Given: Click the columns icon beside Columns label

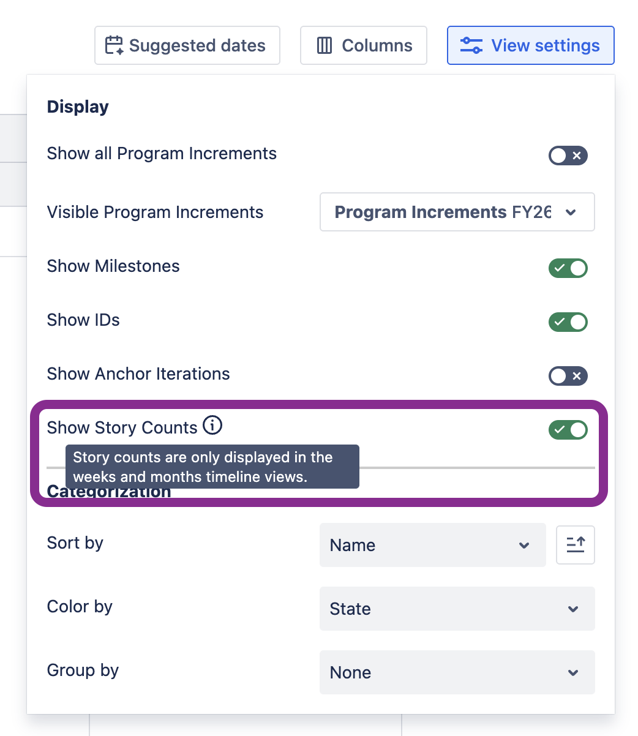Looking at the screenshot, I should coord(325,45).
